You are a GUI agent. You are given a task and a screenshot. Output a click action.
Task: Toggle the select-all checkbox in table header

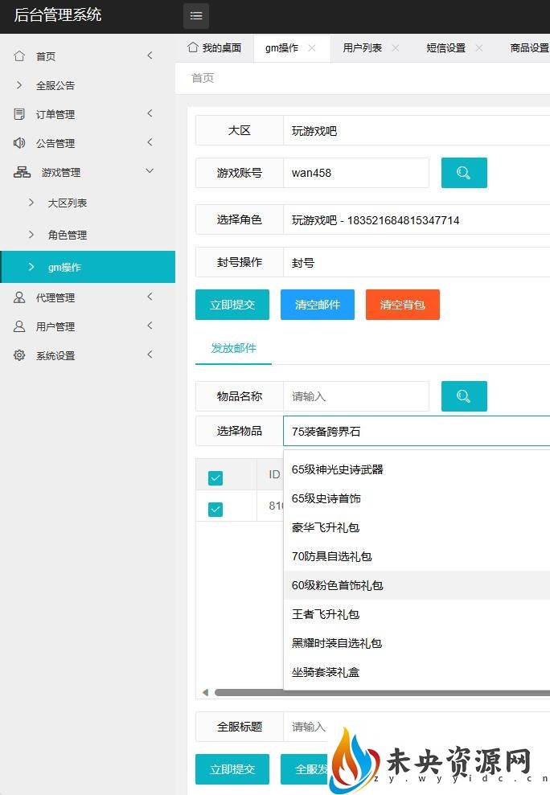coord(215,478)
